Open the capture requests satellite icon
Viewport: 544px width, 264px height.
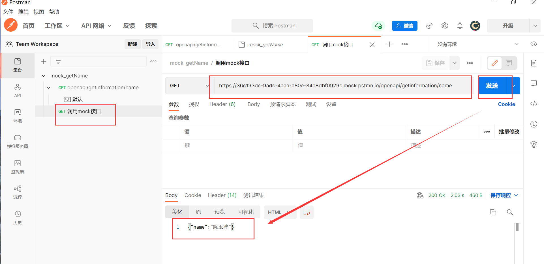pos(429,26)
